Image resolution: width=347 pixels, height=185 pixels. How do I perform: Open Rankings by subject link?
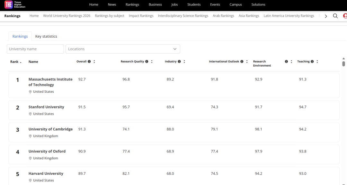coord(110,16)
